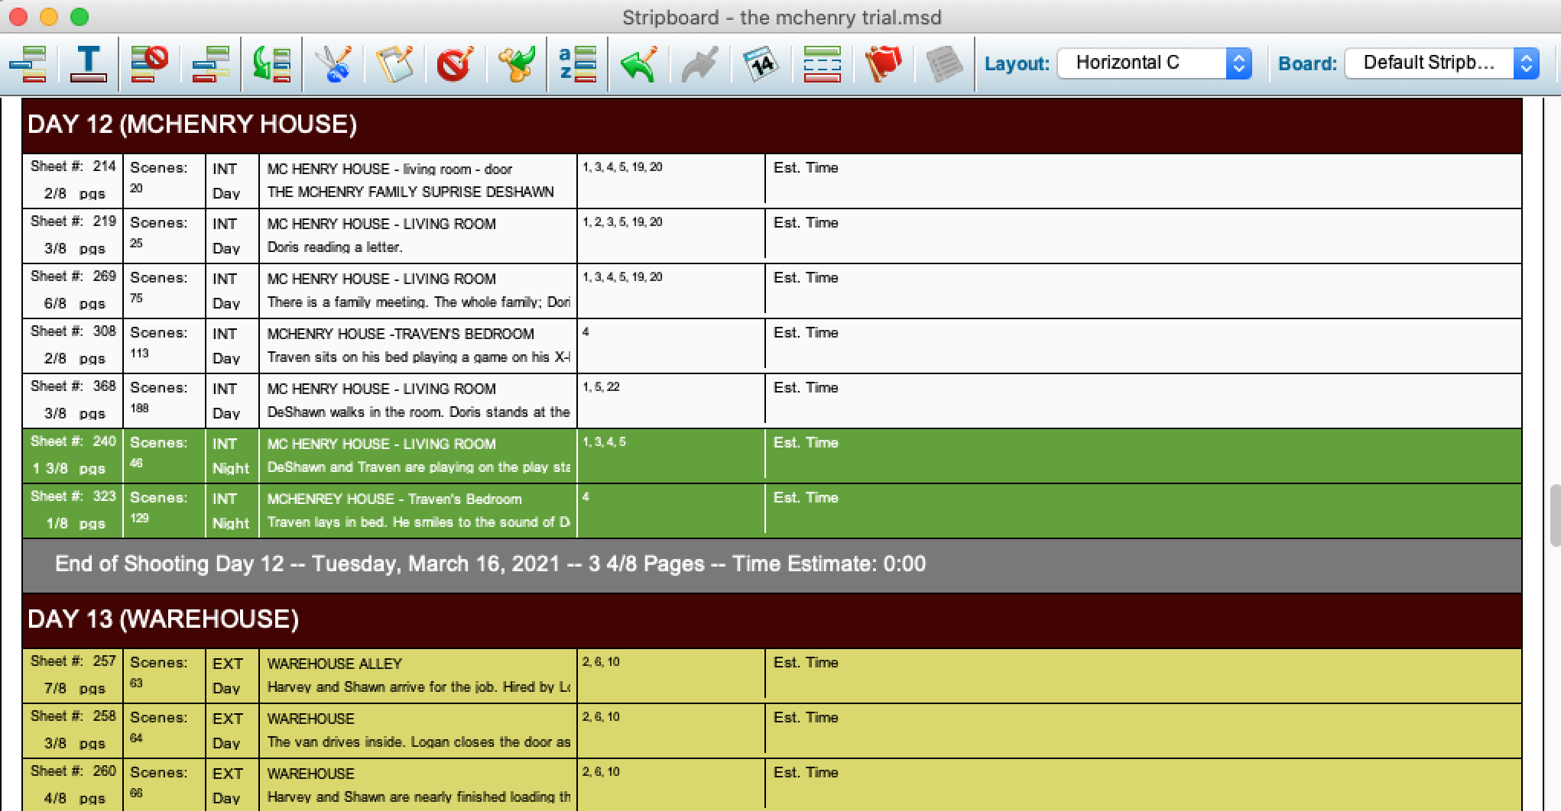Click the scissors cut strips icon
This screenshot has height=811, width=1561.
pos(333,63)
